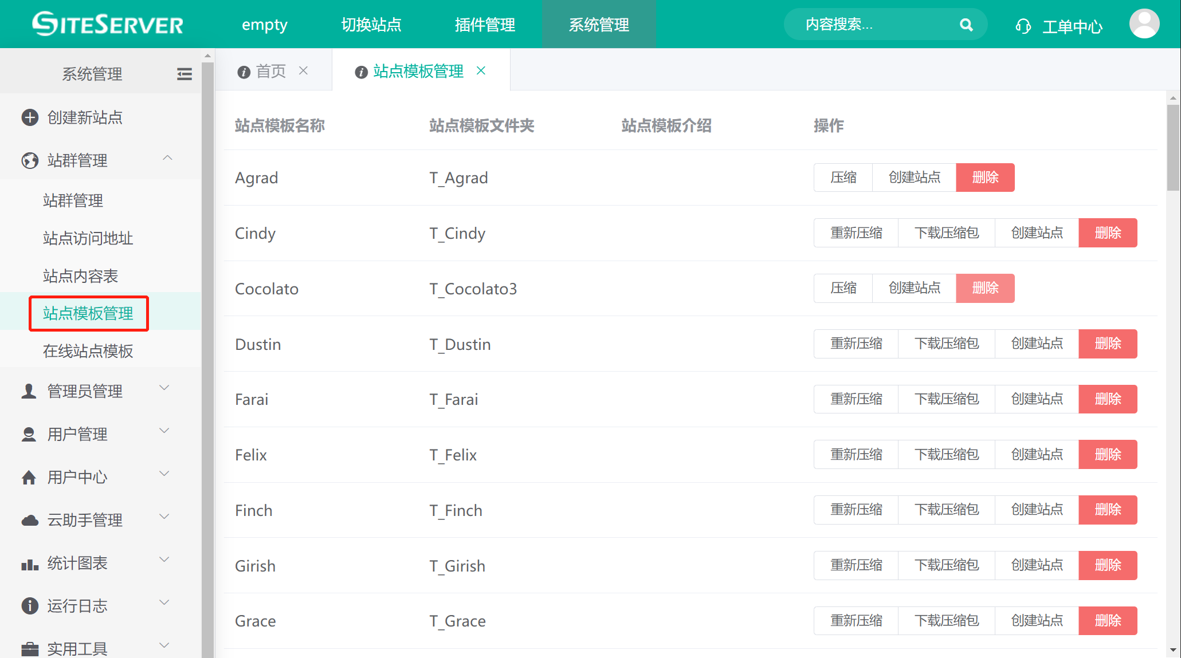
Task: Click the plus icon beside 创建新站点
Action: [30, 117]
